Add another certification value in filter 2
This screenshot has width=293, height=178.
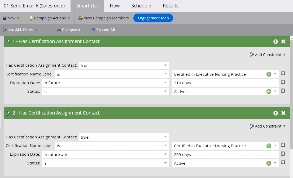click(x=269, y=146)
